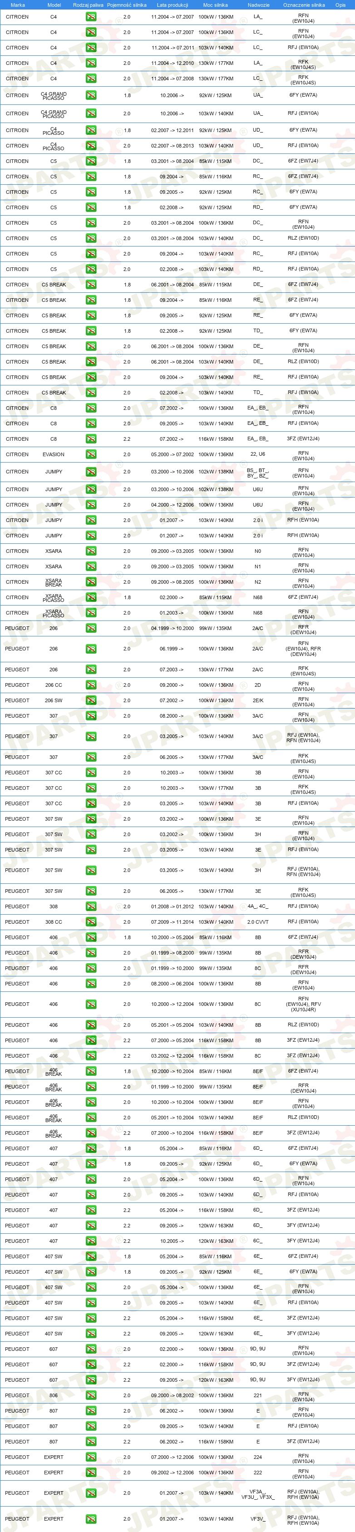The image size is (355, 1532).
Task: Click fuel icon in Citroen C8 2.2 row
Action: 91,439
